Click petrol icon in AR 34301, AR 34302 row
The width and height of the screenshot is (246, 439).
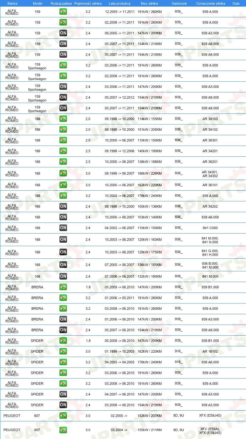tap(63, 173)
